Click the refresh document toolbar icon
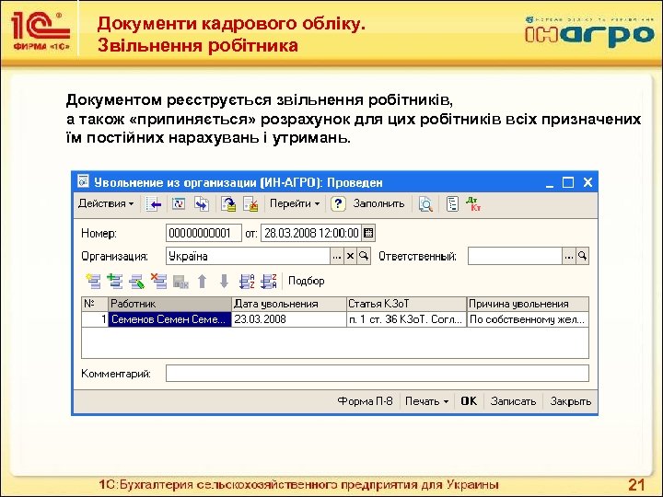663x497 pixels. pyautogui.click(x=179, y=204)
